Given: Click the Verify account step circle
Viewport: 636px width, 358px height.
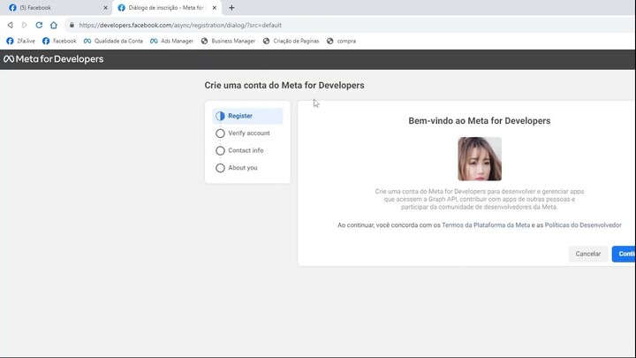Looking at the screenshot, I should 220,133.
